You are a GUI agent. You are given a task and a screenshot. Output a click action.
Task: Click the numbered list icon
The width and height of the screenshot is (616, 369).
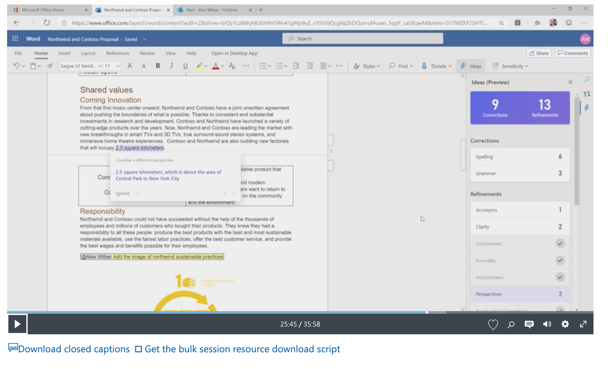[279, 66]
